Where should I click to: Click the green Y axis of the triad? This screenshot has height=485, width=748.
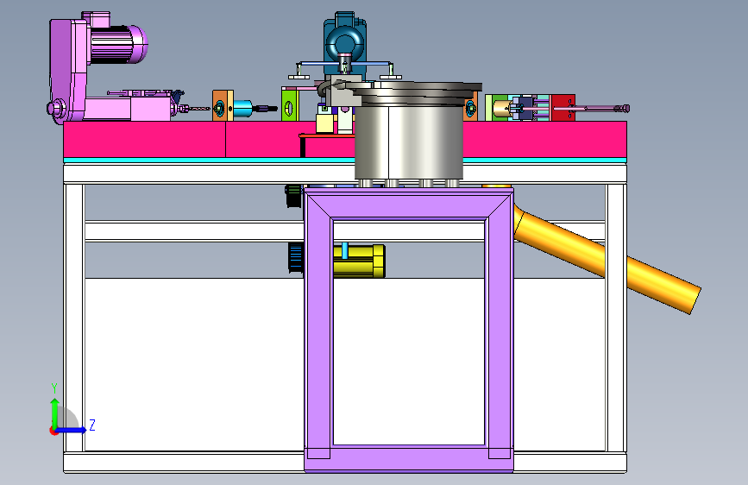pos(55,413)
